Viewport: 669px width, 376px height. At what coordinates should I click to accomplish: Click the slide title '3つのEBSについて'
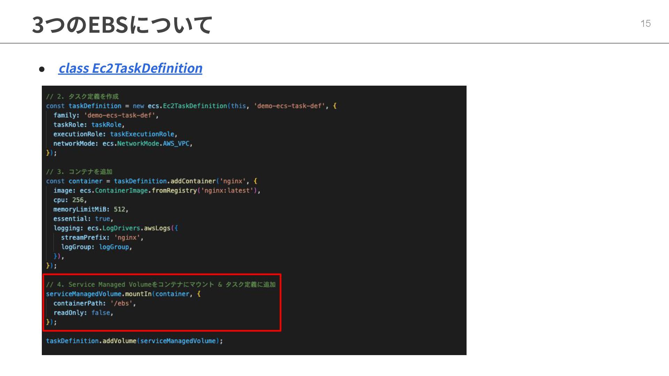click(122, 24)
